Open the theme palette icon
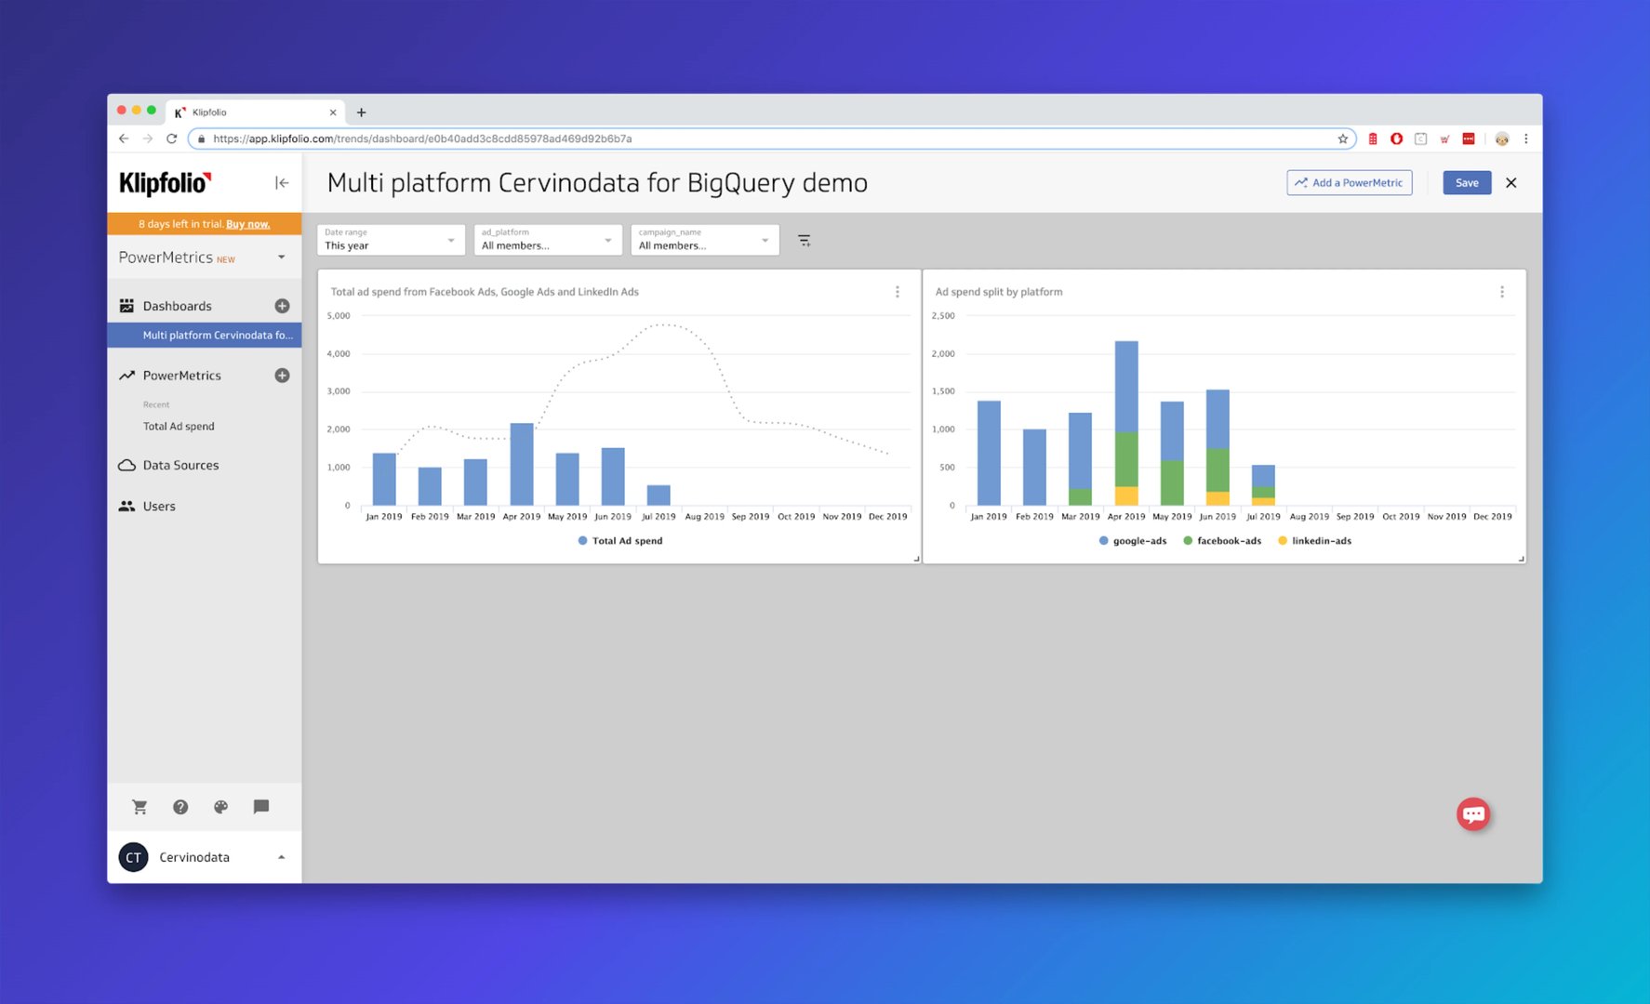The image size is (1650, 1004). (x=220, y=807)
